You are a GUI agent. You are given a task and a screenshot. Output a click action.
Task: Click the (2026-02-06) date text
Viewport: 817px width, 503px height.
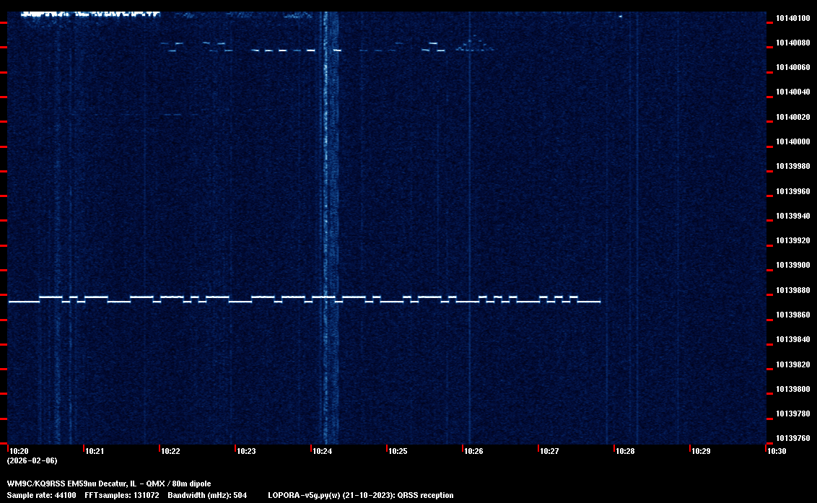pyautogui.click(x=32, y=460)
